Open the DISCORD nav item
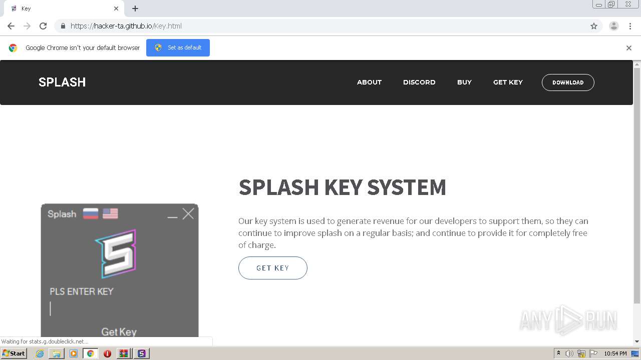The height and width of the screenshot is (360, 641). click(419, 82)
